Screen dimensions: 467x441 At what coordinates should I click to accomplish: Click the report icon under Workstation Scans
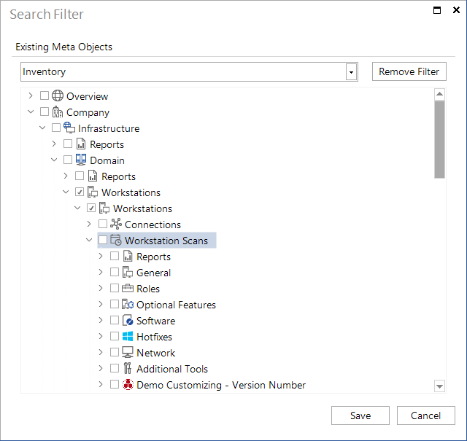coord(128,256)
